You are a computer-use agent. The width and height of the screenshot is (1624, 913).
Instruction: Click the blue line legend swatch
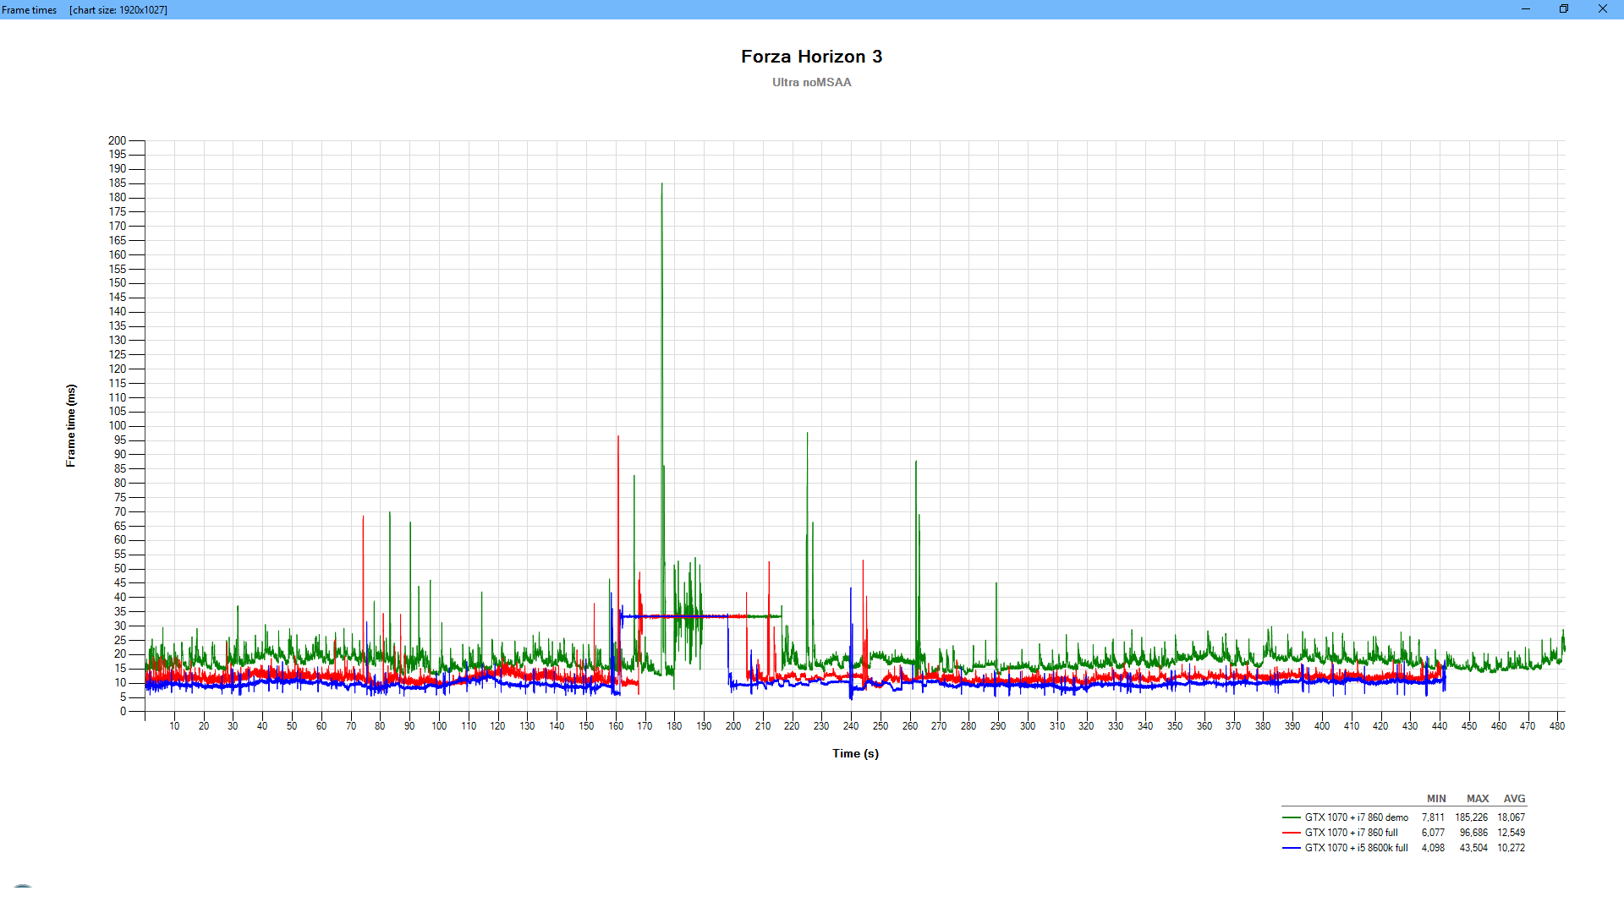pos(1291,848)
